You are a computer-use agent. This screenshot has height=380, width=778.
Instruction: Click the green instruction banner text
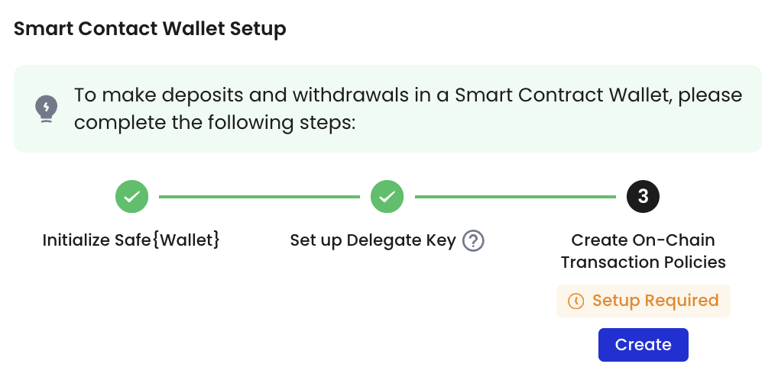pyautogui.click(x=408, y=108)
